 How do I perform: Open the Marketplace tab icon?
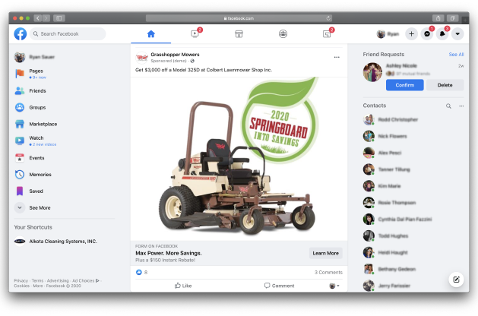tap(239, 34)
